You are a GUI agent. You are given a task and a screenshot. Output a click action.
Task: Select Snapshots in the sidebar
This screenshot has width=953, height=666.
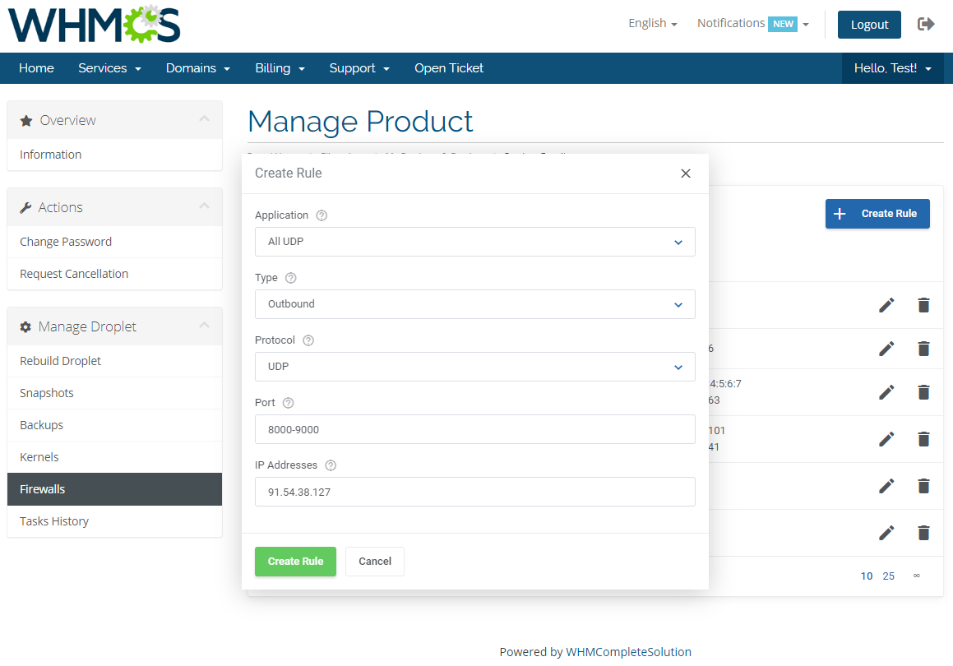coord(46,393)
